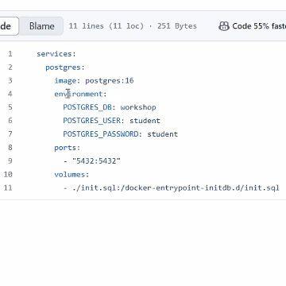The width and height of the screenshot is (286, 286).
Task: Click the 'postgres:' key on line 2
Action: click(65, 68)
